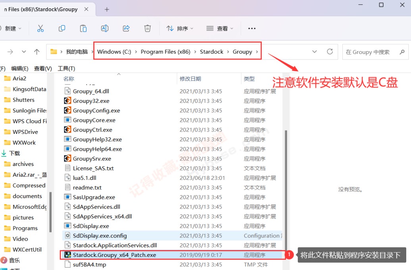Sort by the 名称 column header
Viewport: 411px width, 270px height.
point(69,79)
